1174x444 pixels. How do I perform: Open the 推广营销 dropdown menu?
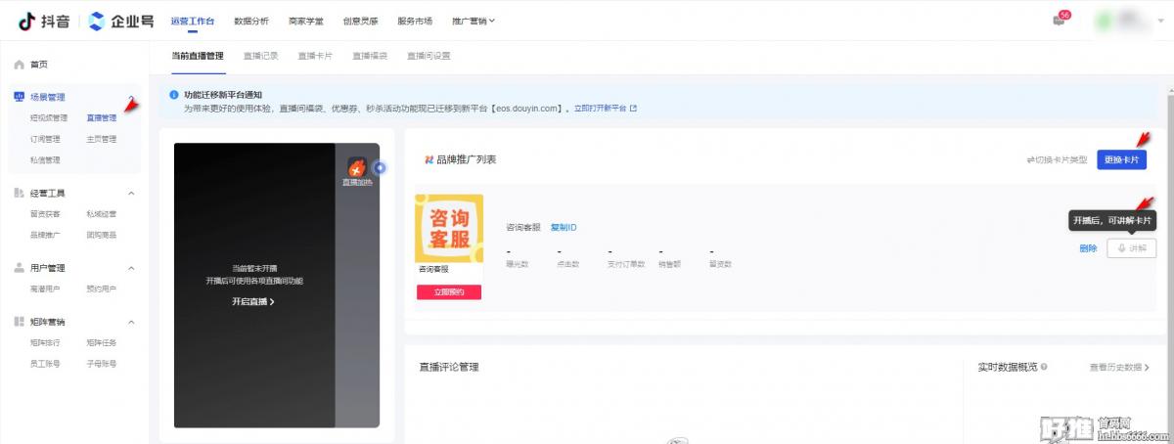click(x=474, y=21)
